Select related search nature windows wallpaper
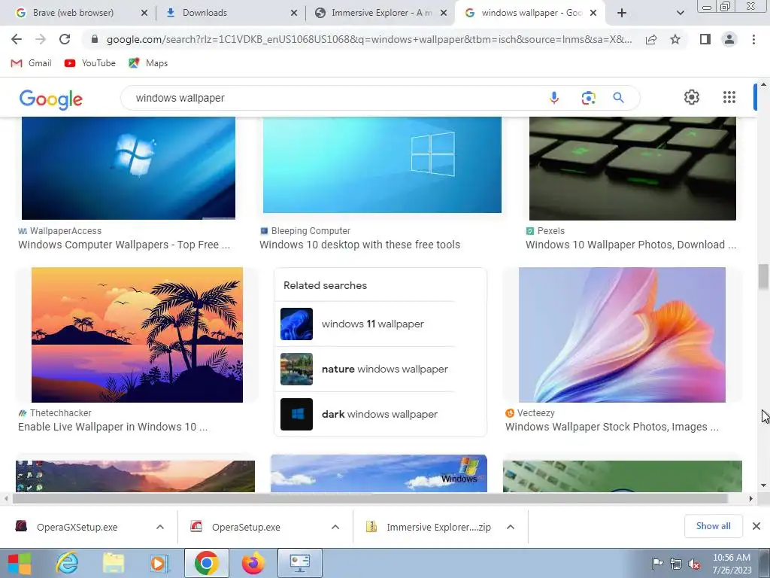This screenshot has width=770, height=578. [368, 369]
